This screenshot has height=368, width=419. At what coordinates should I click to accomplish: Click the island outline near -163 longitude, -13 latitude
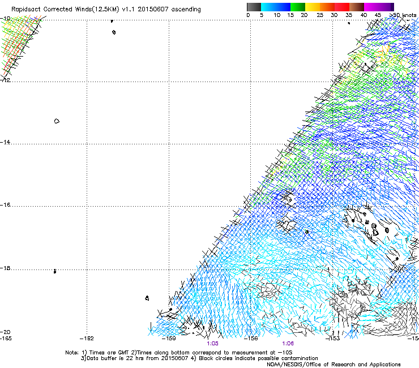click(x=57, y=121)
